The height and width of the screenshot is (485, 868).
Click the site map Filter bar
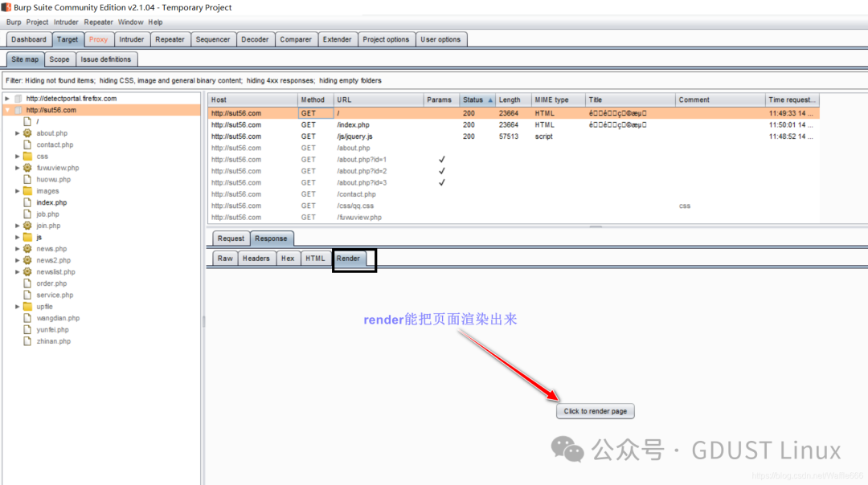pos(321,80)
